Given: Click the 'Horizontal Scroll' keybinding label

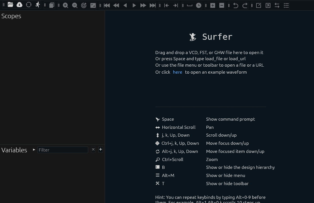Looking at the screenshot, I should (179, 127).
